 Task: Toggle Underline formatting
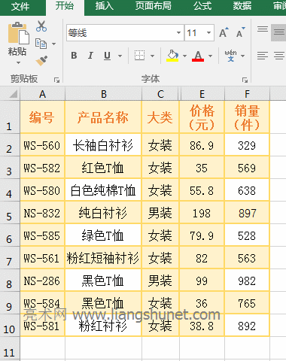coord(107,56)
